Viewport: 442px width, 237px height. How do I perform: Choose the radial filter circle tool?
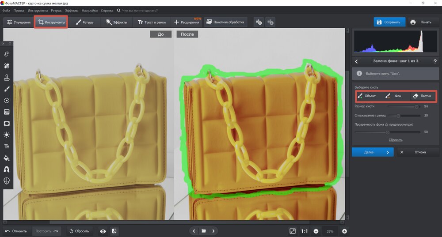click(7, 100)
